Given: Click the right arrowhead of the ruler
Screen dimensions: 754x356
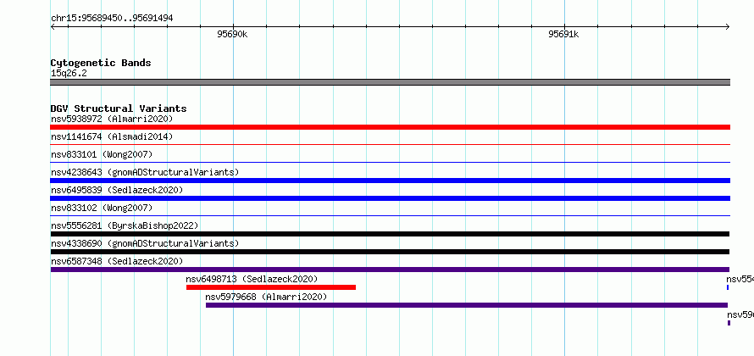Looking at the screenshot, I should coord(728,27).
